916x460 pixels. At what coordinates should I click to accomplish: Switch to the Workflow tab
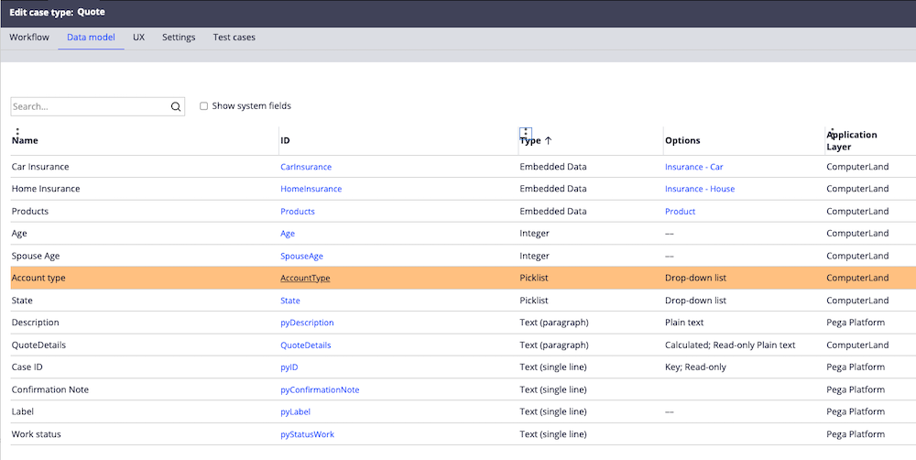pos(29,38)
